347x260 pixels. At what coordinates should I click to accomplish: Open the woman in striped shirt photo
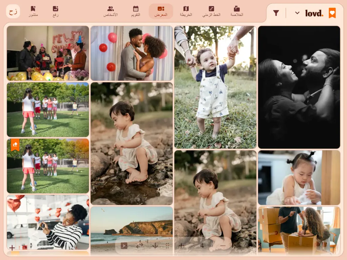point(48,222)
